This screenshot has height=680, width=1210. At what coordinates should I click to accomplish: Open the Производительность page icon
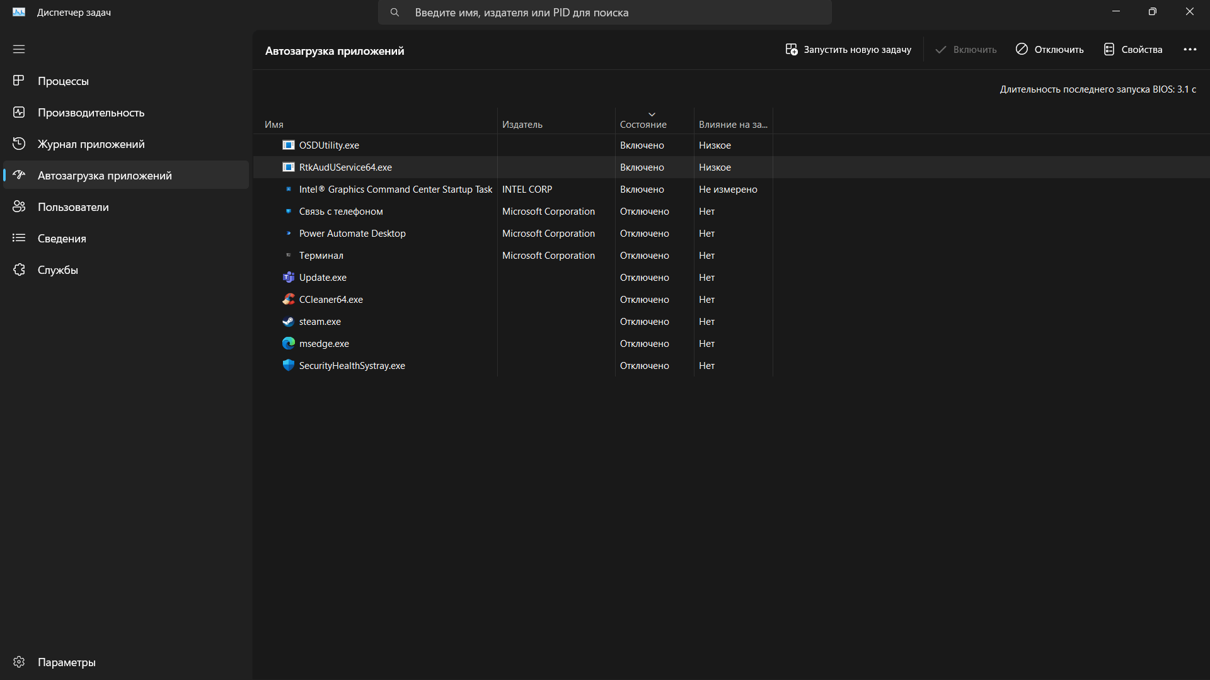[x=19, y=112]
